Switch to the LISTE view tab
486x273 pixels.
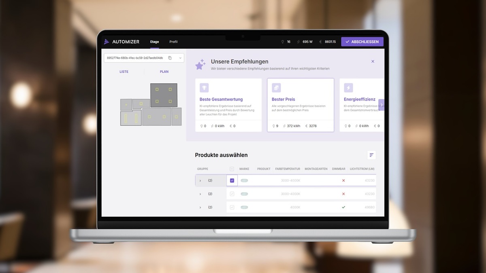click(x=124, y=72)
